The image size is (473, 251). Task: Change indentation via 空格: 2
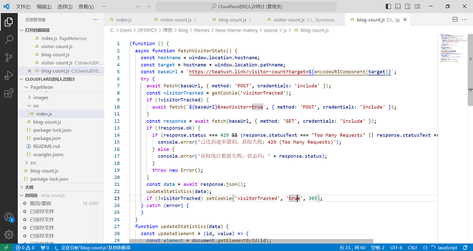378,248
